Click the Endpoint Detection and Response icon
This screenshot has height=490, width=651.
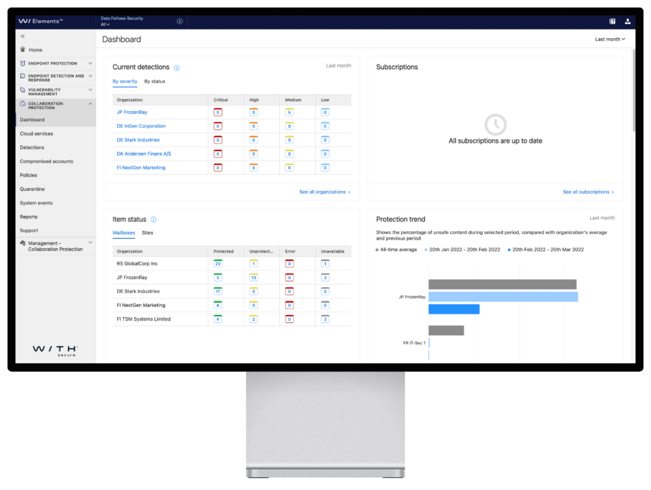tap(23, 76)
